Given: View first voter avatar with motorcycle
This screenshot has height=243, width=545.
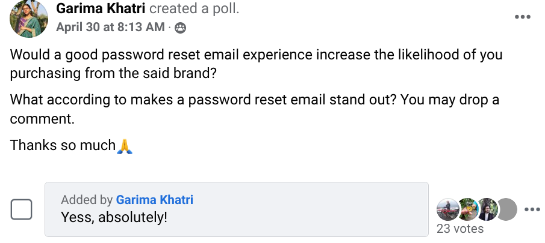Looking at the screenshot, I should [x=447, y=209].
